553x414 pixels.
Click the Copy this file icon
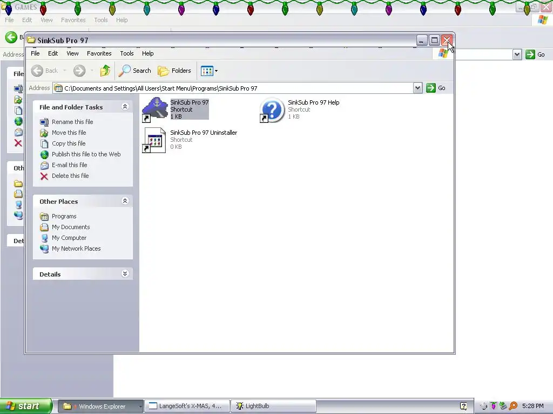click(x=44, y=144)
